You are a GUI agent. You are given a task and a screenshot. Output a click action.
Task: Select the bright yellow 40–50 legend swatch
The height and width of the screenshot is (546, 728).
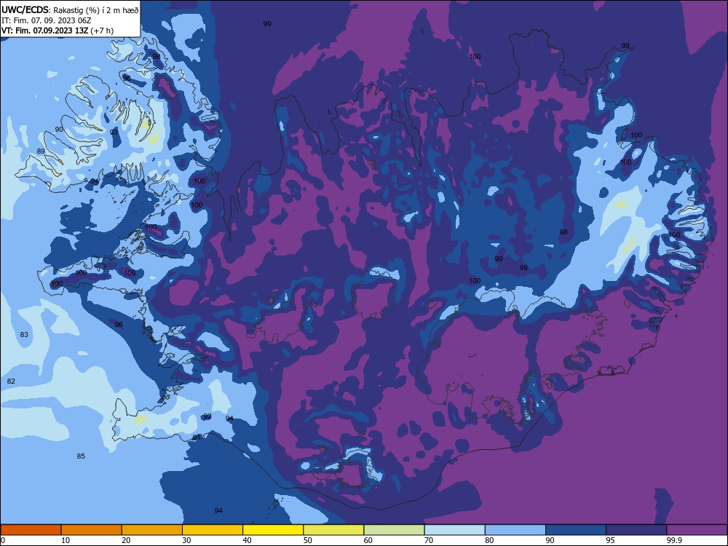(x=273, y=530)
